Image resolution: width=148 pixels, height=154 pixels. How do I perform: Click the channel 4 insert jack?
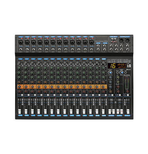(40, 50)
